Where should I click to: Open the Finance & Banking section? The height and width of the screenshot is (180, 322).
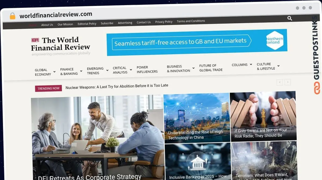pos(69,71)
